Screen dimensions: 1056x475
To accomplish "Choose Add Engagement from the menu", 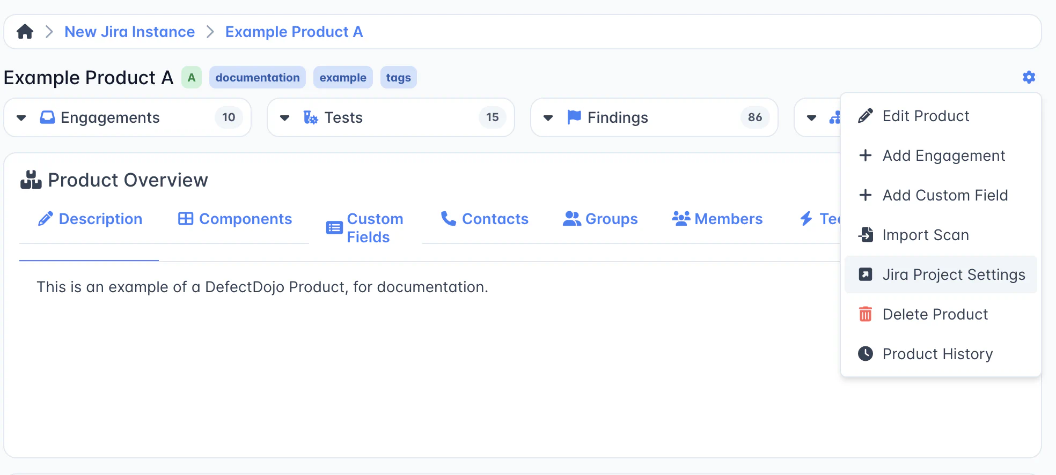I will point(943,155).
